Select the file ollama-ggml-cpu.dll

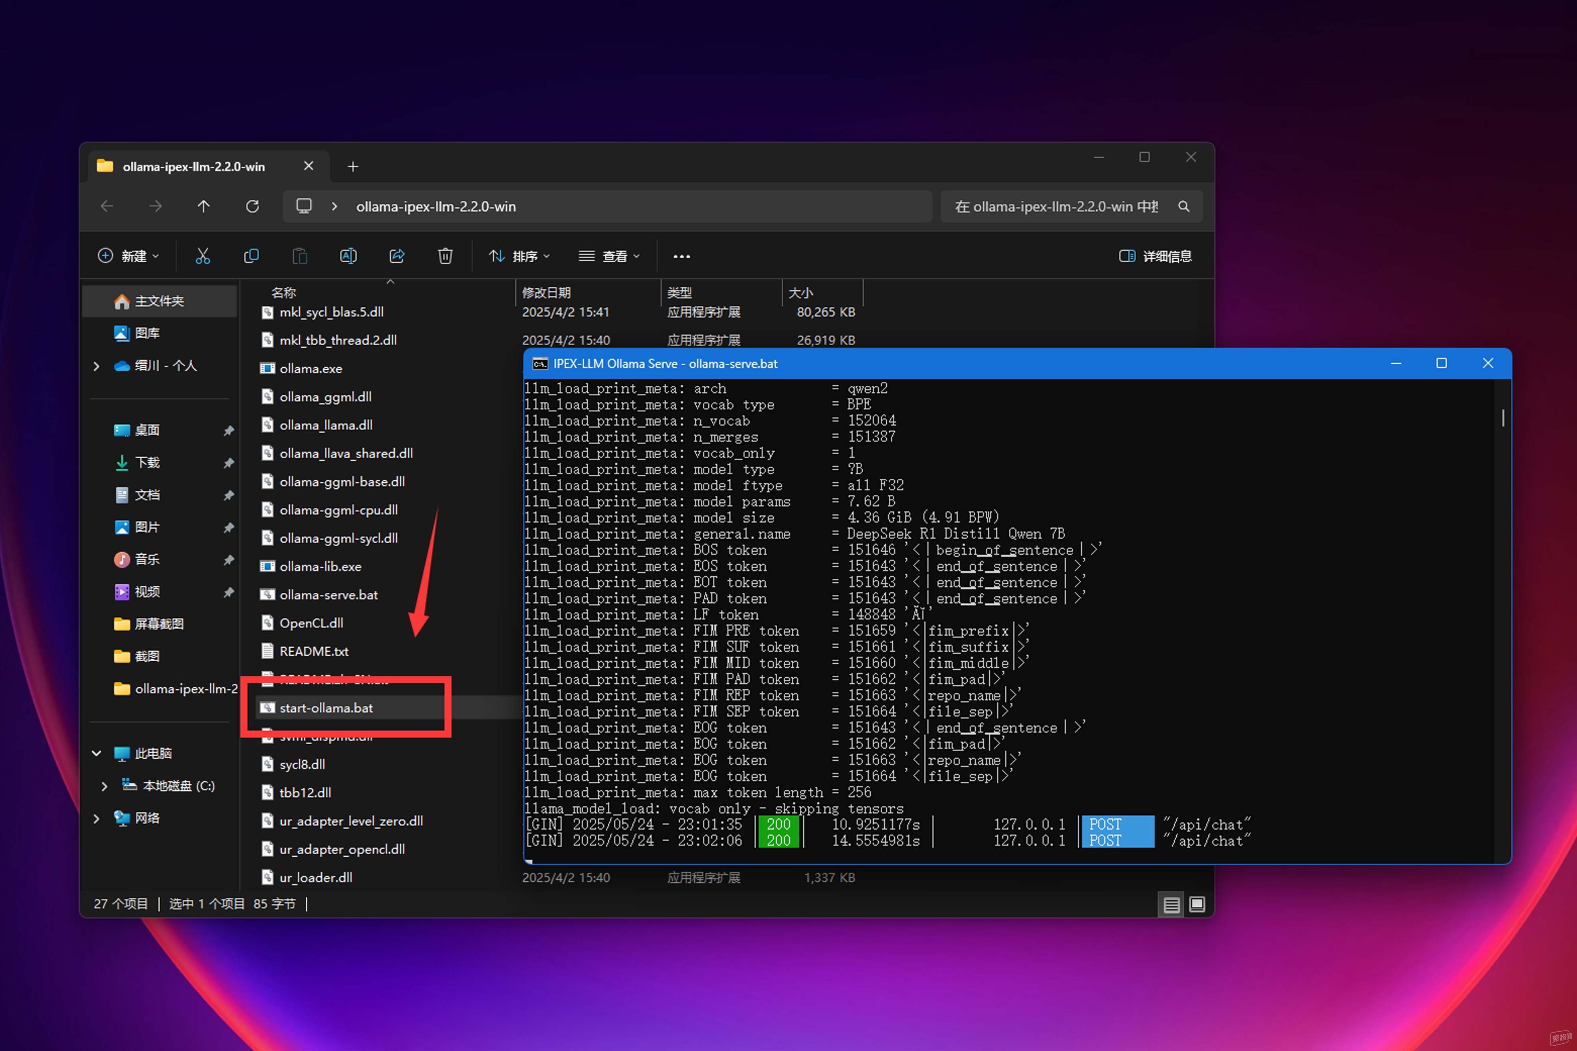339,510
